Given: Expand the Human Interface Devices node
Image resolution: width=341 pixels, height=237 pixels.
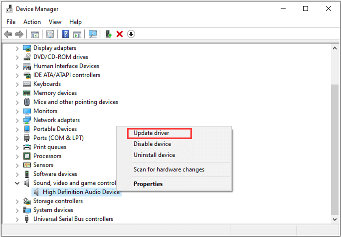Looking at the screenshot, I should tap(17, 66).
